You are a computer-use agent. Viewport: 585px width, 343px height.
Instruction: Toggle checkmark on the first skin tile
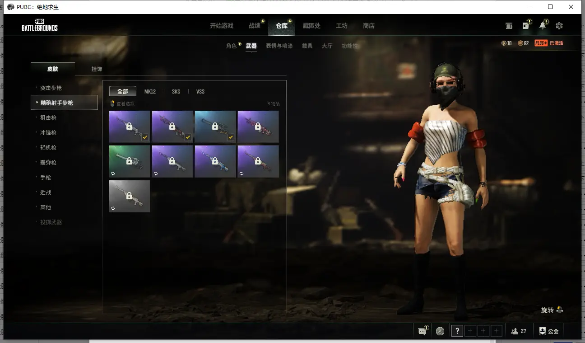click(x=145, y=137)
